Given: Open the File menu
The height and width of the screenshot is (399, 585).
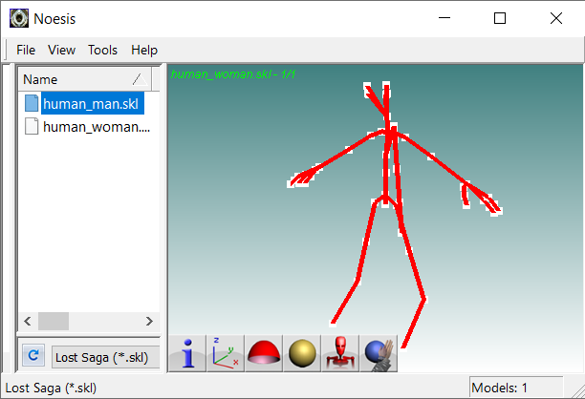Looking at the screenshot, I should tap(26, 50).
